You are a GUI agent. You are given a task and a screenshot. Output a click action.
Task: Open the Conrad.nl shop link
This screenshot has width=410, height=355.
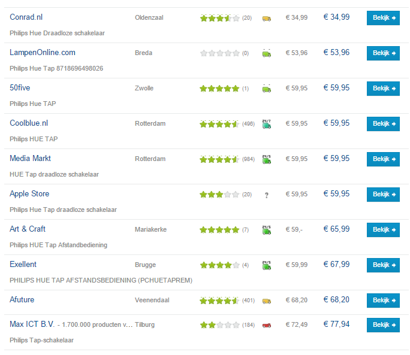tap(26, 17)
